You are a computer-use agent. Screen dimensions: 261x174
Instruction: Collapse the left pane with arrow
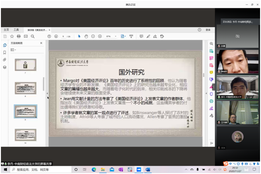click(x=47, y=93)
